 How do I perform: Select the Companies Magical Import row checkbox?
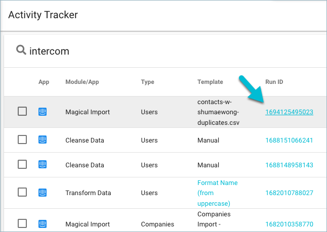pyautogui.click(x=22, y=223)
